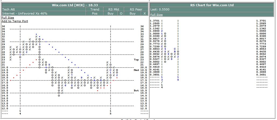Image resolution: width=277 pixels, height=120 pixels.
Task: Click Internet - UnFavored Xs 46% cell
Action: click(x=44, y=13)
